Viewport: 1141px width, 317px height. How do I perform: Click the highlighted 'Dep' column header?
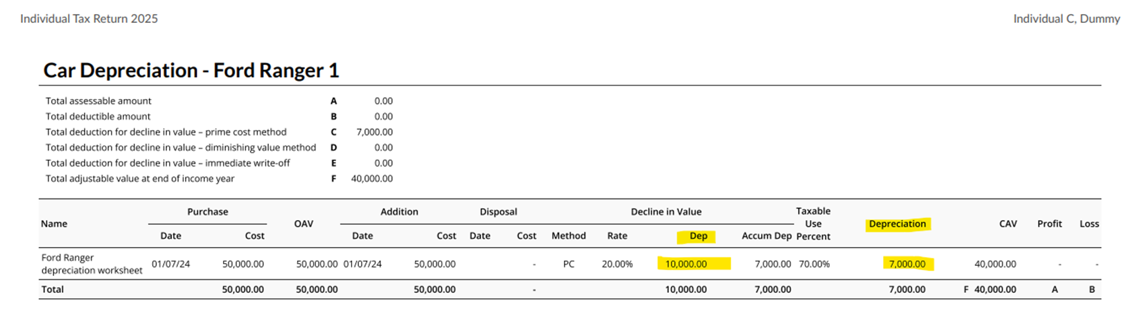698,236
